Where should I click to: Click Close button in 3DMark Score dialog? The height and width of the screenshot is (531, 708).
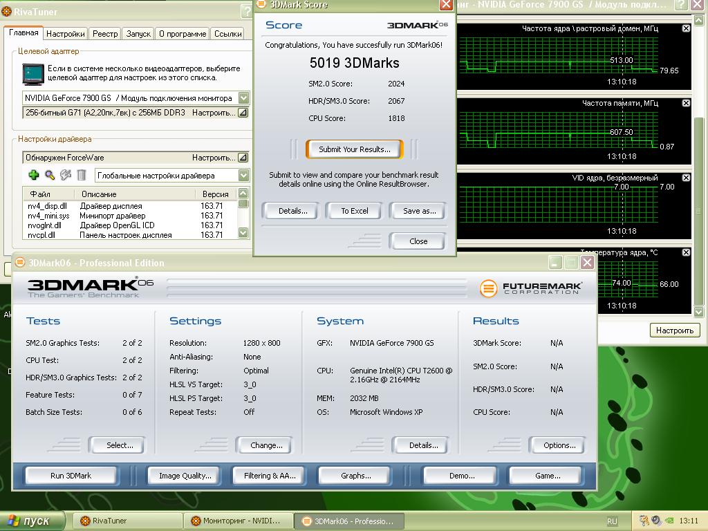tap(418, 241)
